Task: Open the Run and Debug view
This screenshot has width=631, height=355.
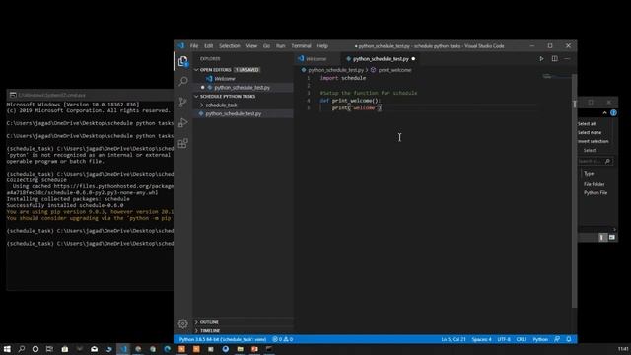Action: 183,122
